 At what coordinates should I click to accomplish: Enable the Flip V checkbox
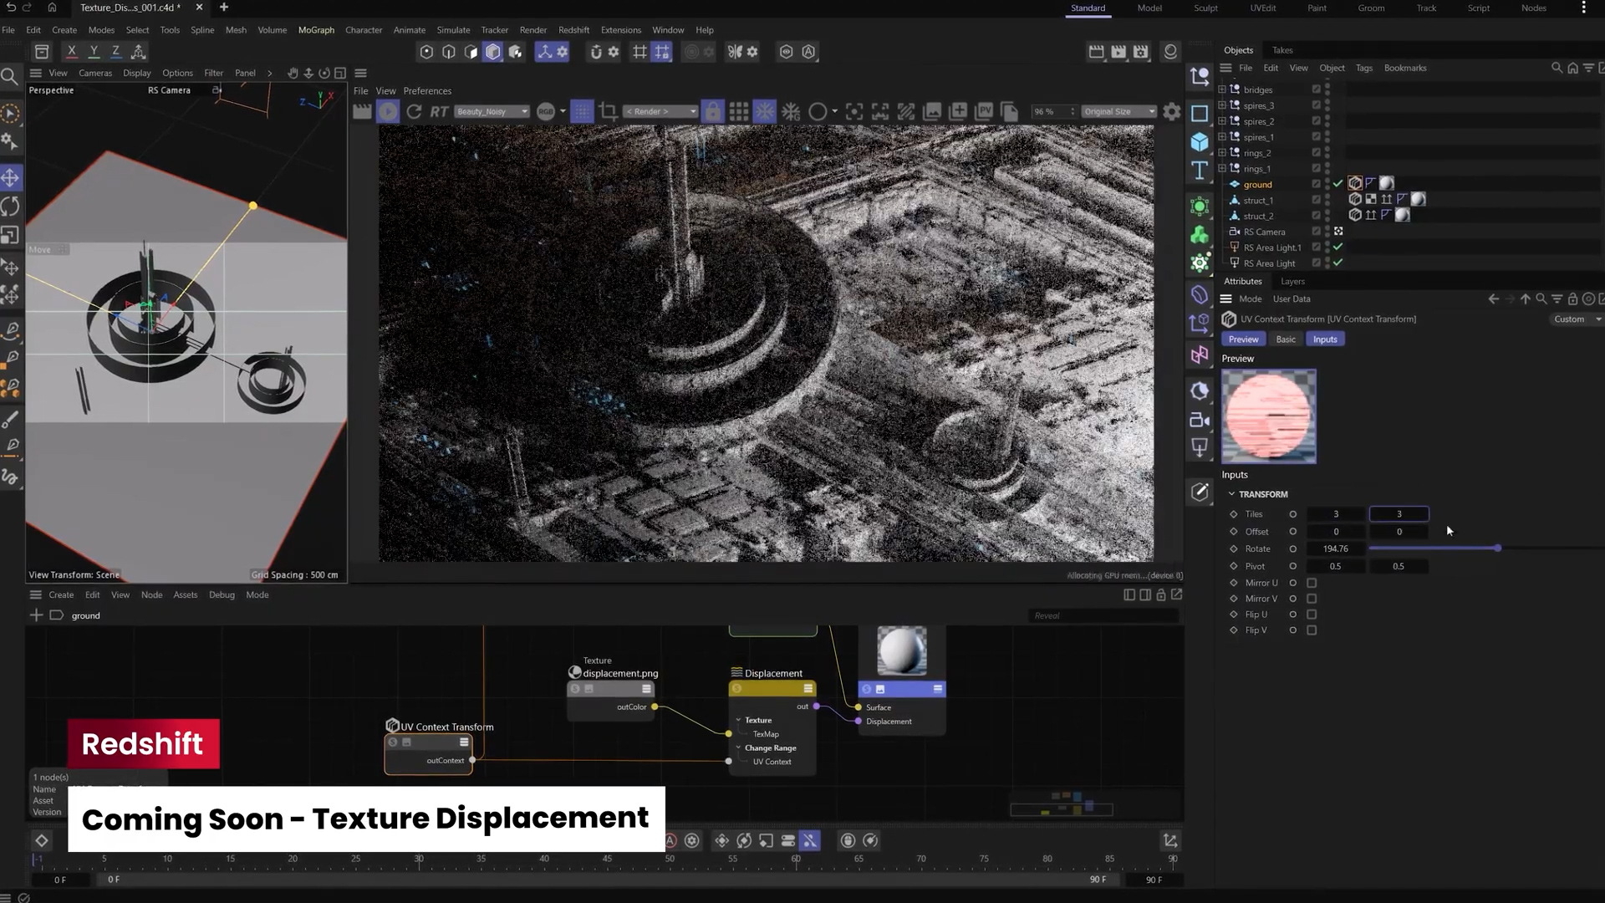tap(1312, 630)
